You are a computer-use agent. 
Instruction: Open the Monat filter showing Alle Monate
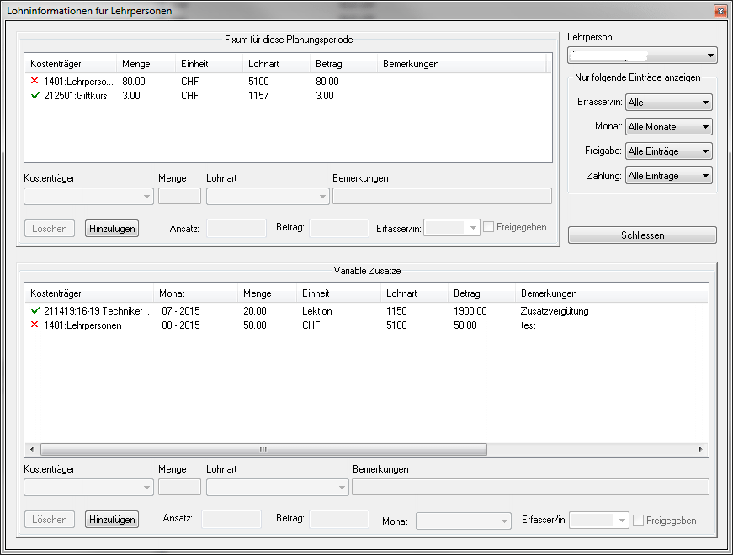point(669,127)
